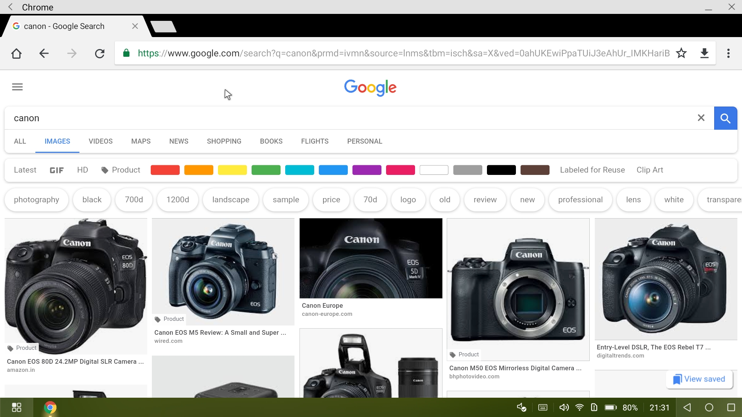Click the green secure lock icon
Viewport: 742px width, 417px height.
click(x=126, y=53)
